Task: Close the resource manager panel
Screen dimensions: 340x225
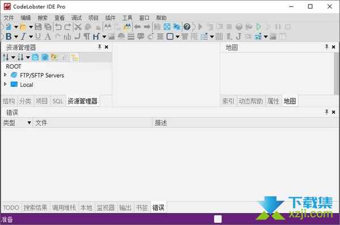Action: click(107, 47)
